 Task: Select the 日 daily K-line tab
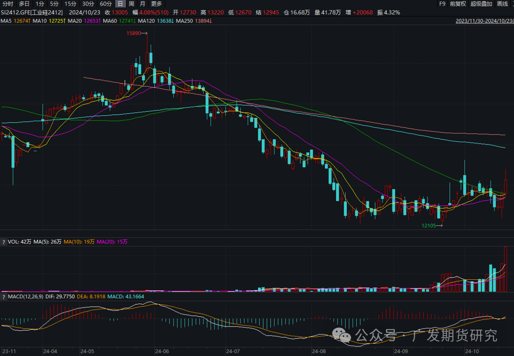[120, 4]
